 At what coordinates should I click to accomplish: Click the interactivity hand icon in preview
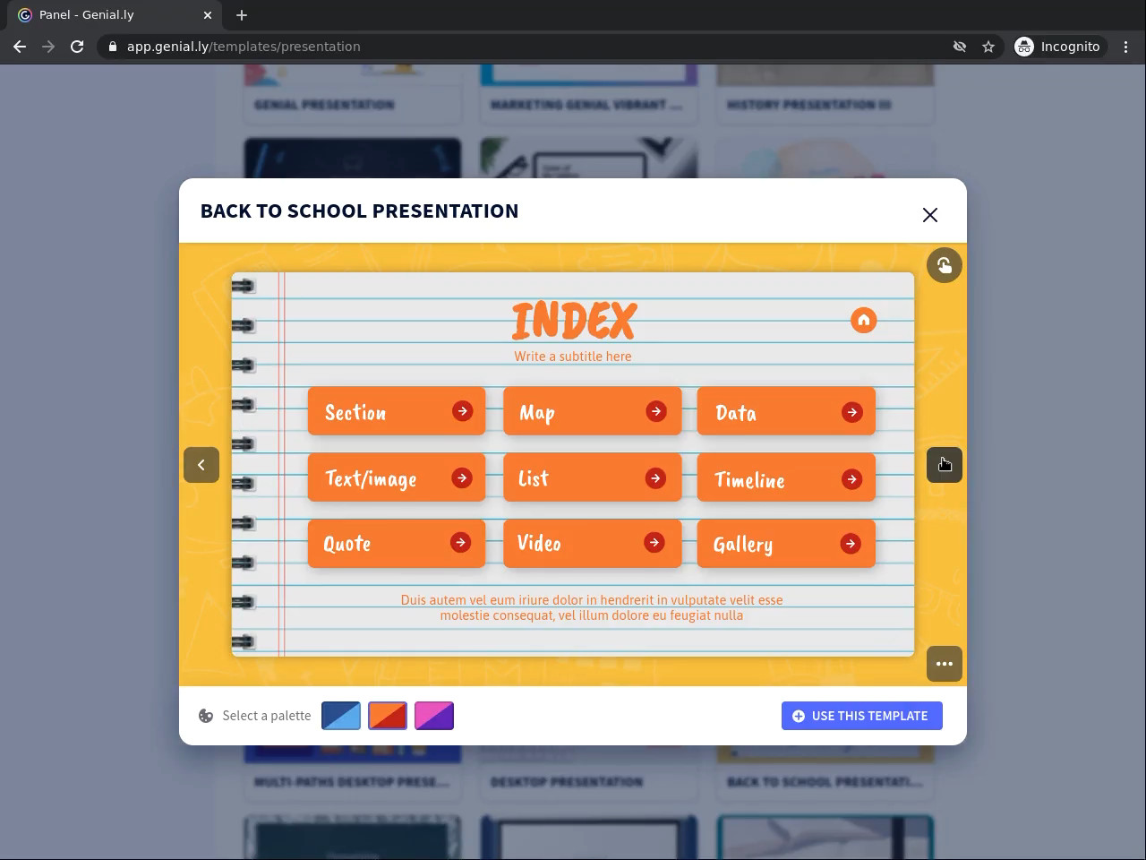click(944, 265)
